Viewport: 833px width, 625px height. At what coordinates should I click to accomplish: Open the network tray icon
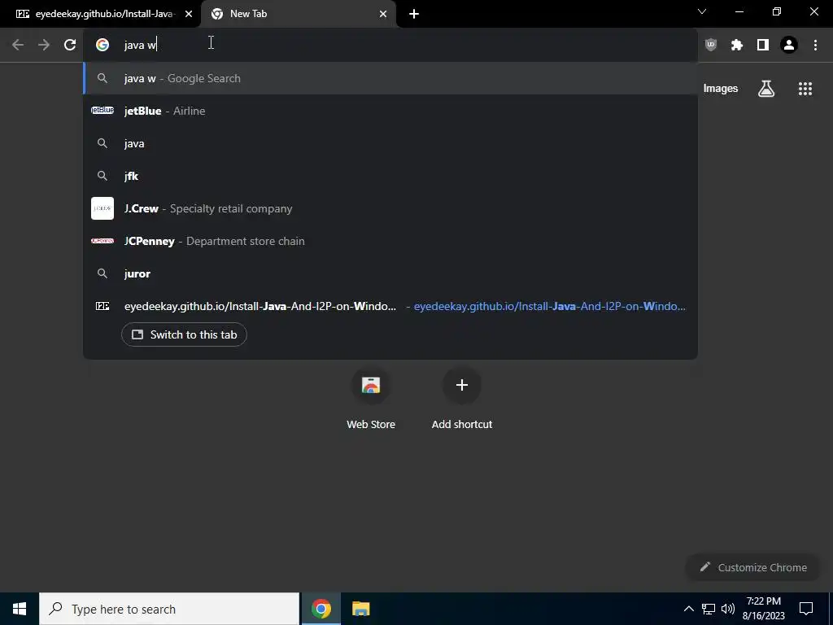(709, 609)
